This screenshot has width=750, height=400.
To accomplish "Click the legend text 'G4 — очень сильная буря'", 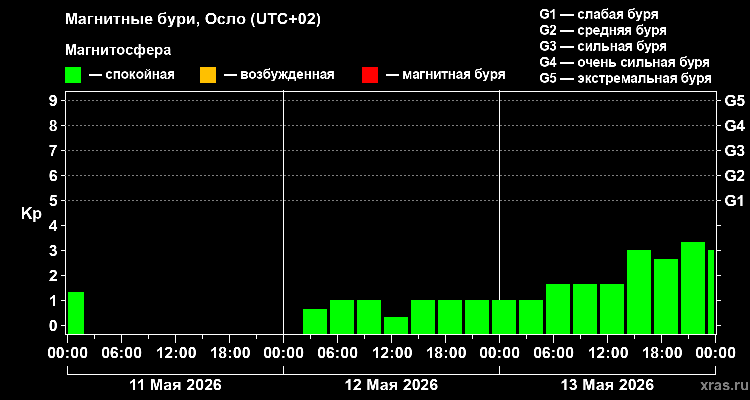I will [625, 62].
